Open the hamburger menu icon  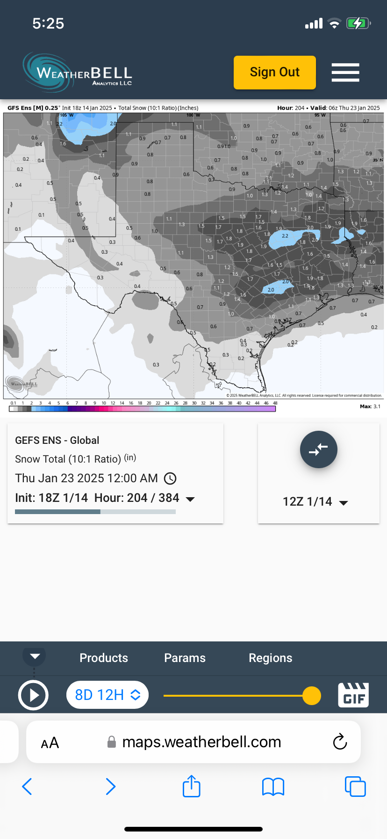tap(345, 73)
